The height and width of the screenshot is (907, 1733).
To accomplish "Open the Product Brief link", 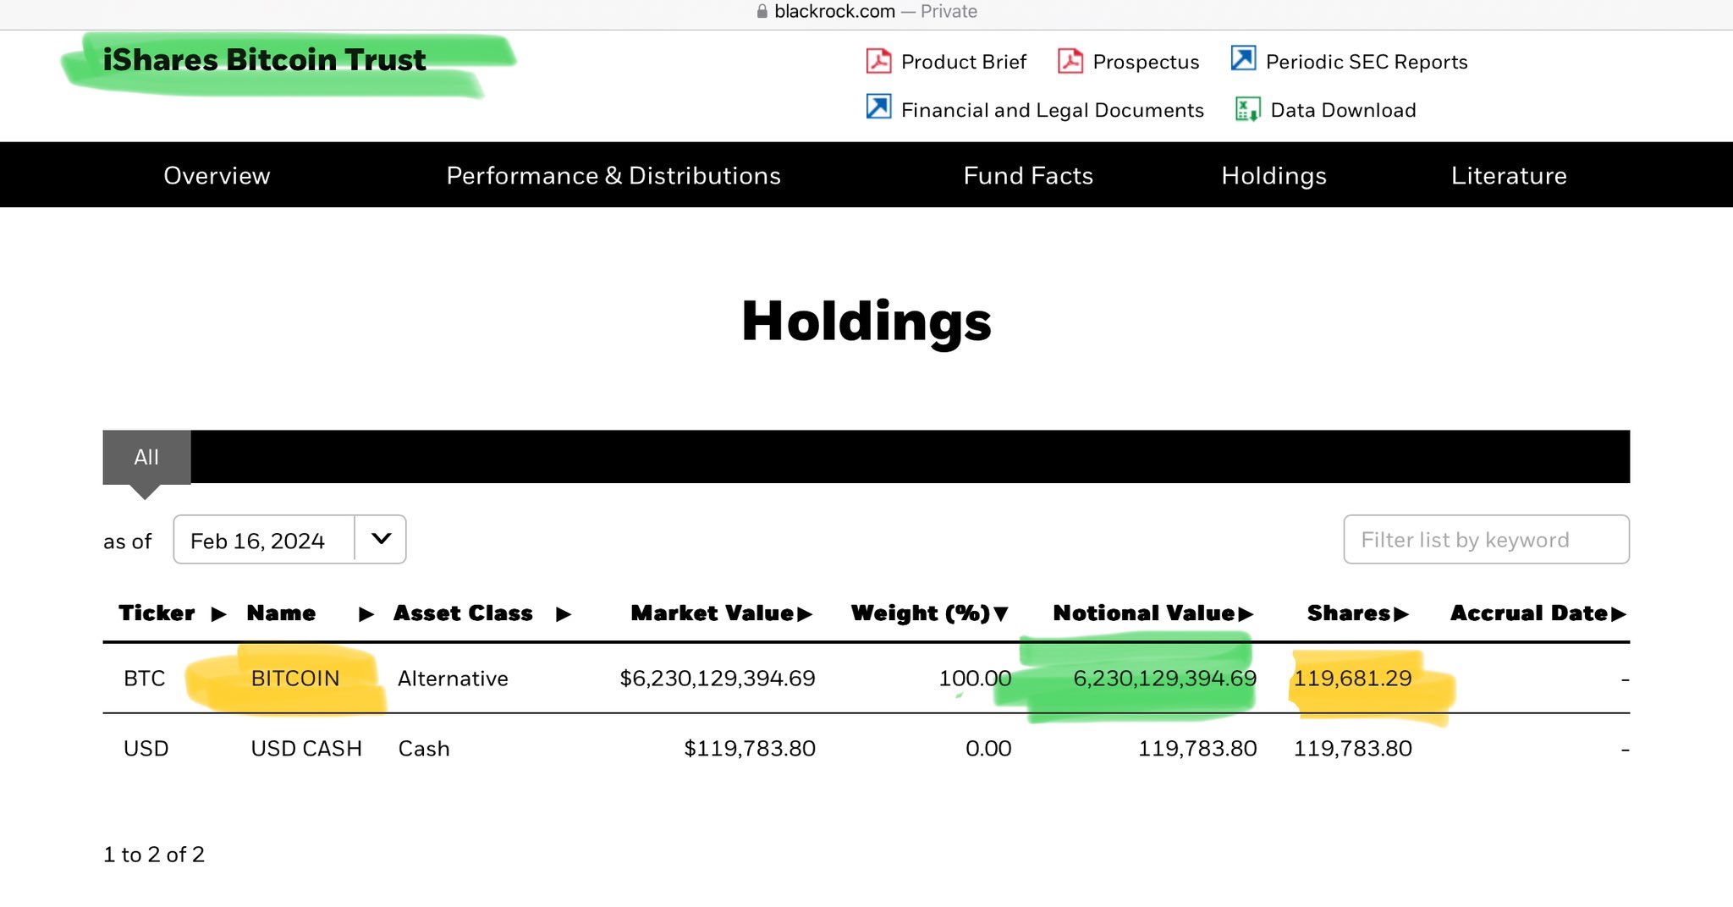I will (x=963, y=62).
